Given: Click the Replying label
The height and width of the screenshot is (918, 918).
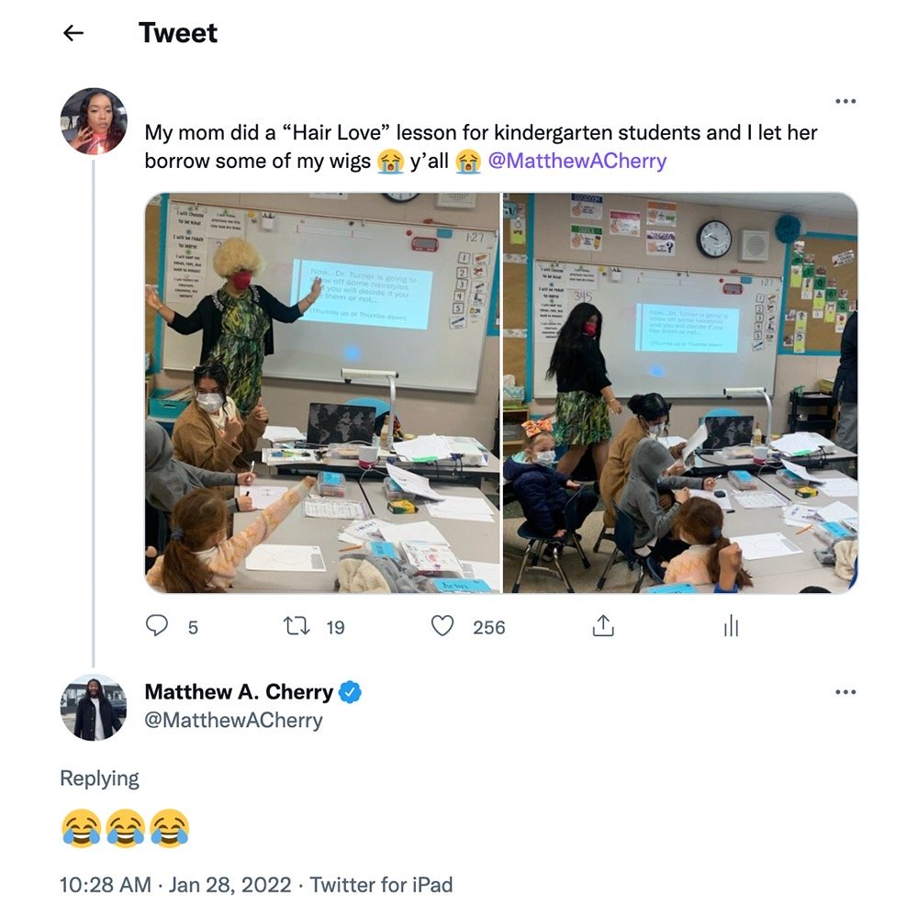Looking at the screenshot, I should (x=99, y=779).
